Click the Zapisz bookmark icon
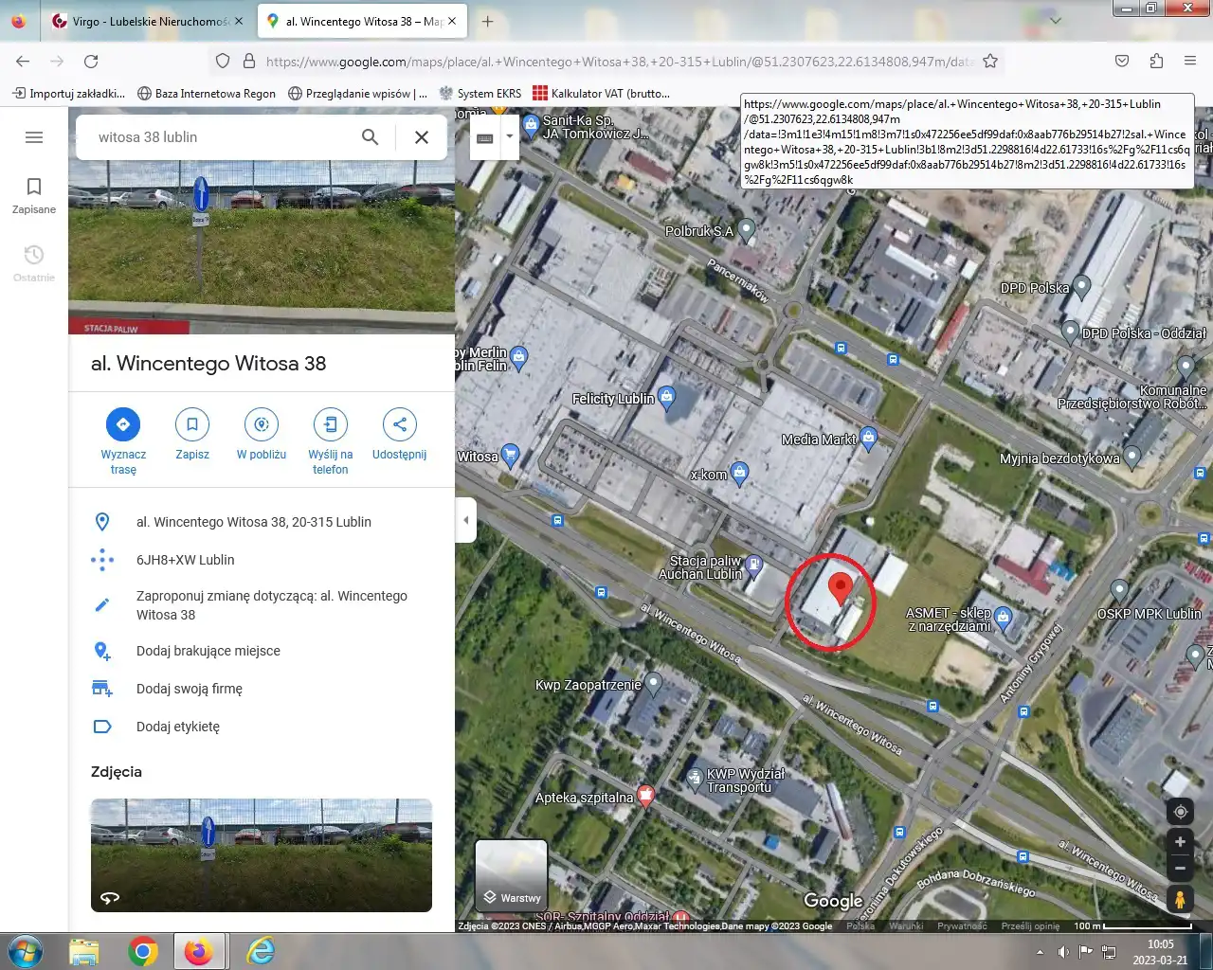1213x970 pixels. pos(192,425)
